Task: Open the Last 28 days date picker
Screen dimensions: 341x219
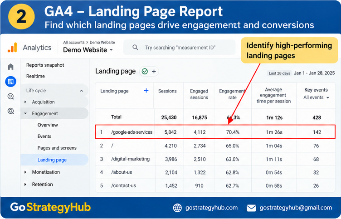Action: (279, 73)
